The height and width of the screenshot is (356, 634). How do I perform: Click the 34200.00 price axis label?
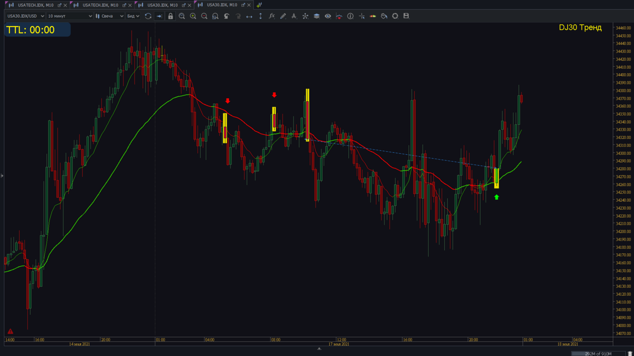(623, 232)
